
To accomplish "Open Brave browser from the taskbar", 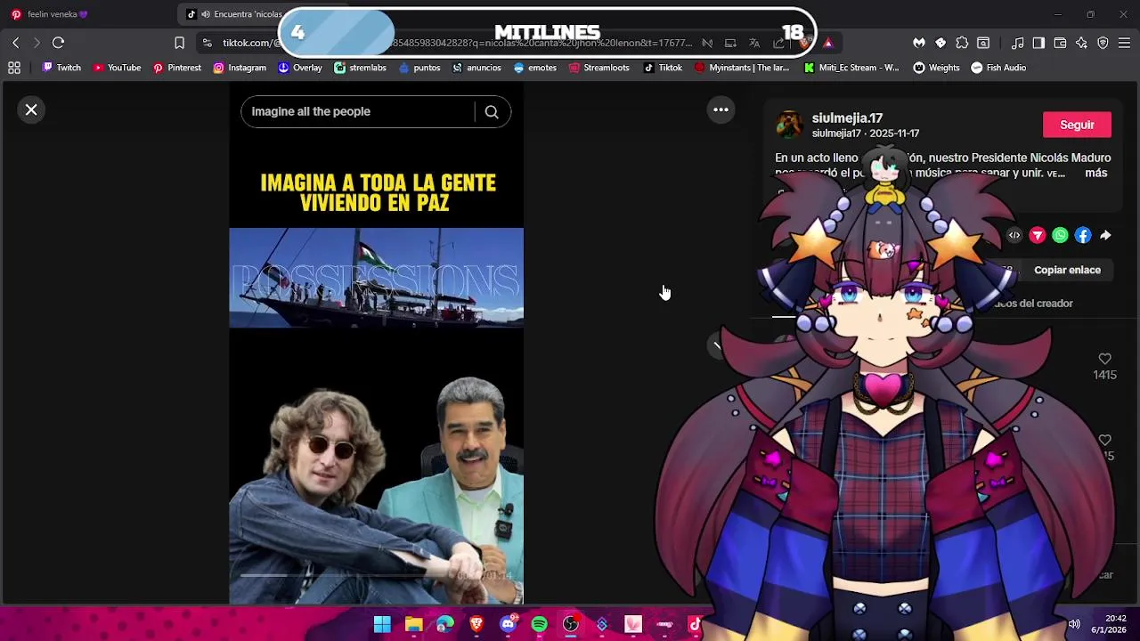I will 476,625.
